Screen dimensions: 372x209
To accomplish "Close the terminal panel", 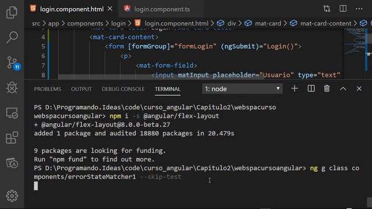I will pos(359,89).
